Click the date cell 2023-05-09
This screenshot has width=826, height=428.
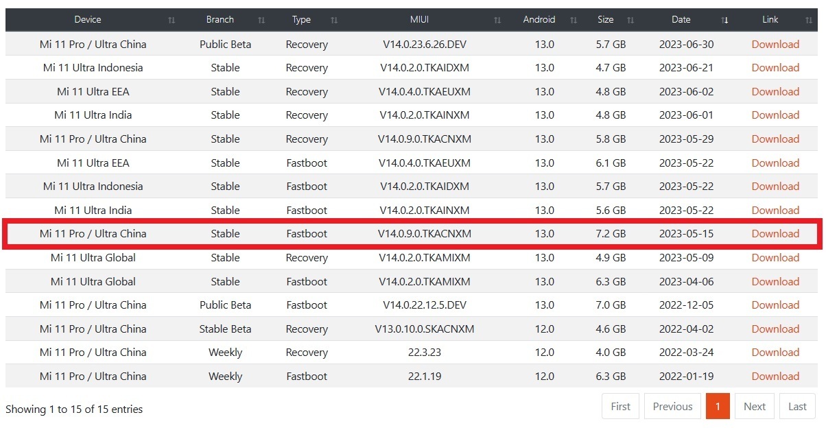click(x=686, y=258)
